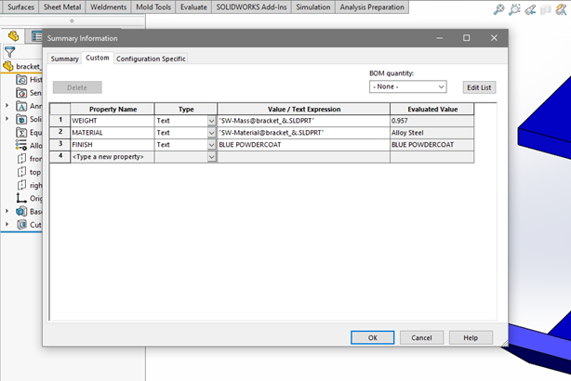Open Type dropdown for MATERIAL row
The width and height of the screenshot is (571, 381).
[x=212, y=133]
